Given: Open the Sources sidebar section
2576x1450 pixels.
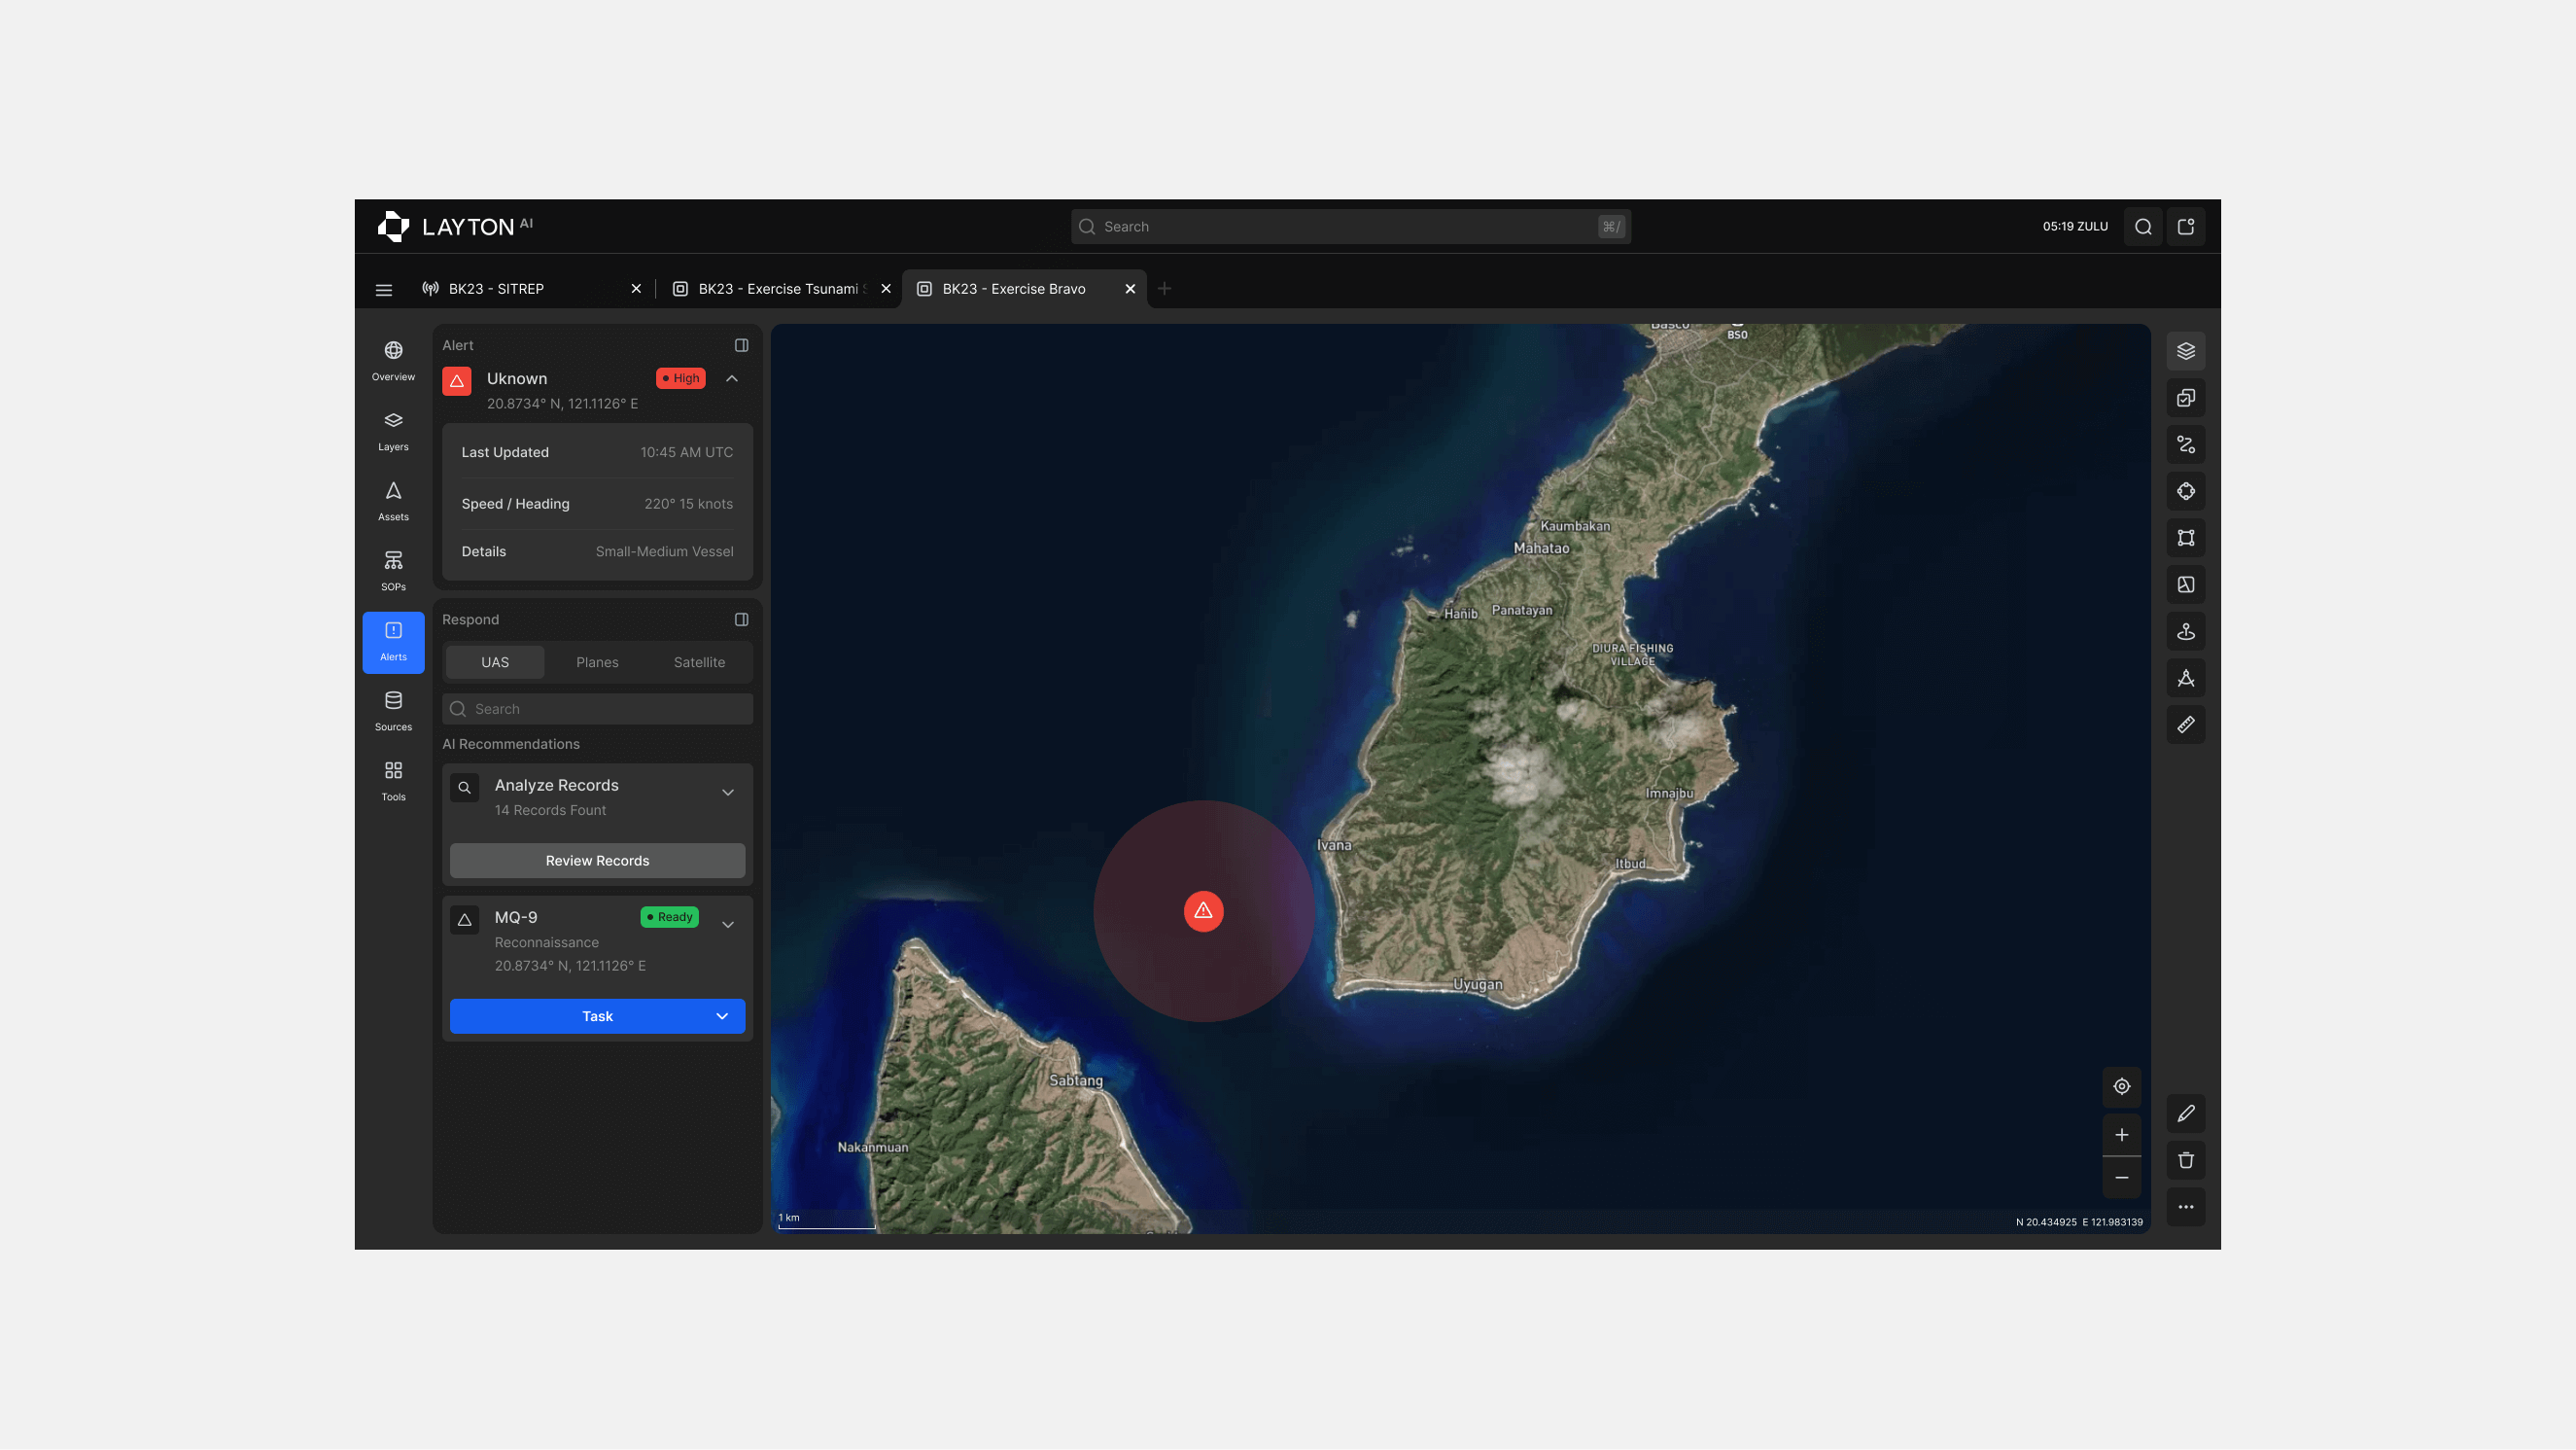Looking at the screenshot, I should [393, 712].
